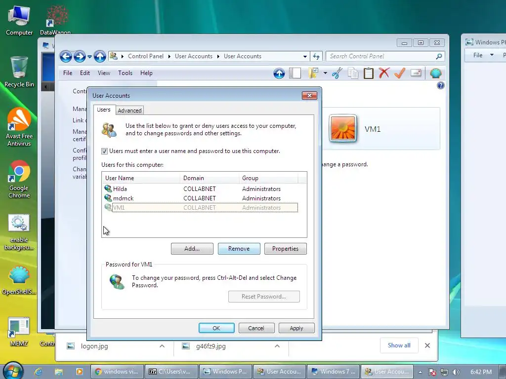Click the Forward navigation arrow in Control Panel
Screen dimensions: 506x379
[80, 56]
